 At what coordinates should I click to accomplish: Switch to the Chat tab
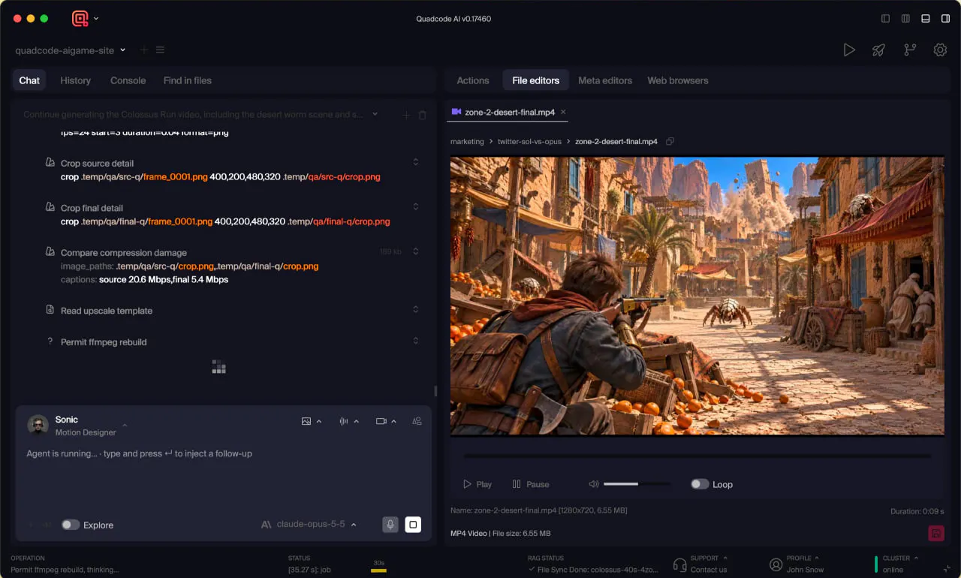pyautogui.click(x=29, y=80)
